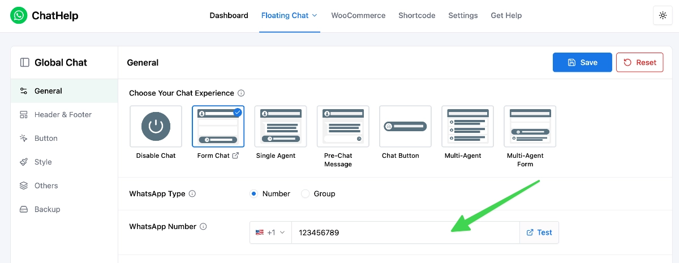Image resolution: width=679 pixels, height=263 pixels.
Task: Switch to the General sidebar tab
Action: (65, 91)
